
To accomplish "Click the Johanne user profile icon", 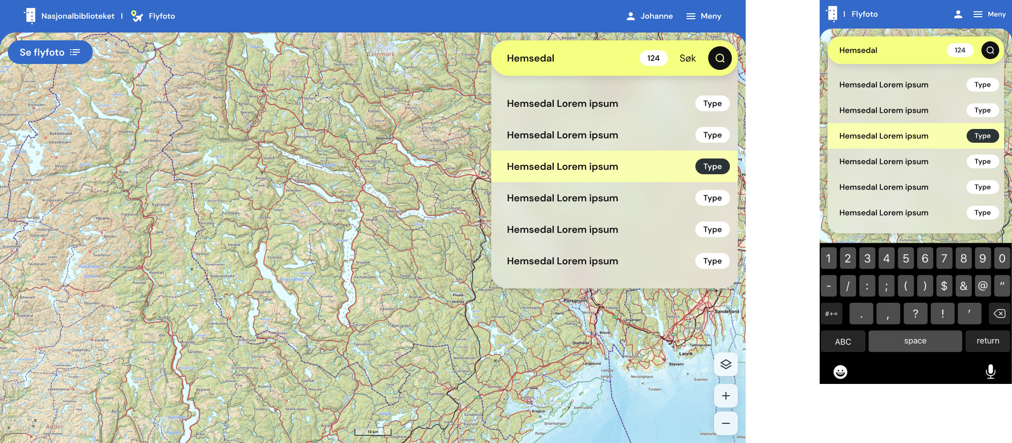I will [x=630, y=16].
